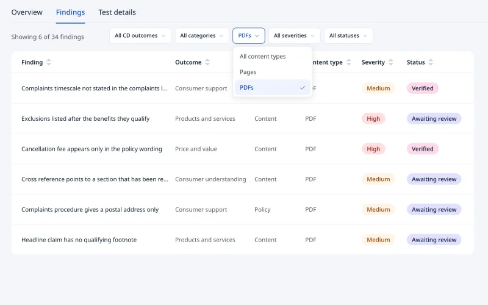Click Medium badge in Complaints procedure row
The image size is (488, 305).
(378, 209)
